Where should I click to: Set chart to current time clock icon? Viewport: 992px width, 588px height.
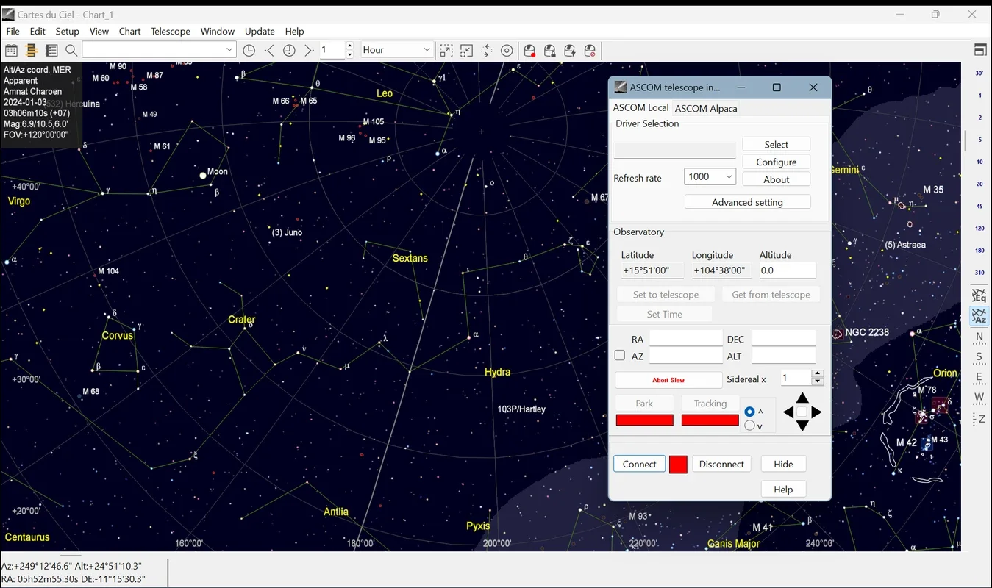tap(249, 51)
